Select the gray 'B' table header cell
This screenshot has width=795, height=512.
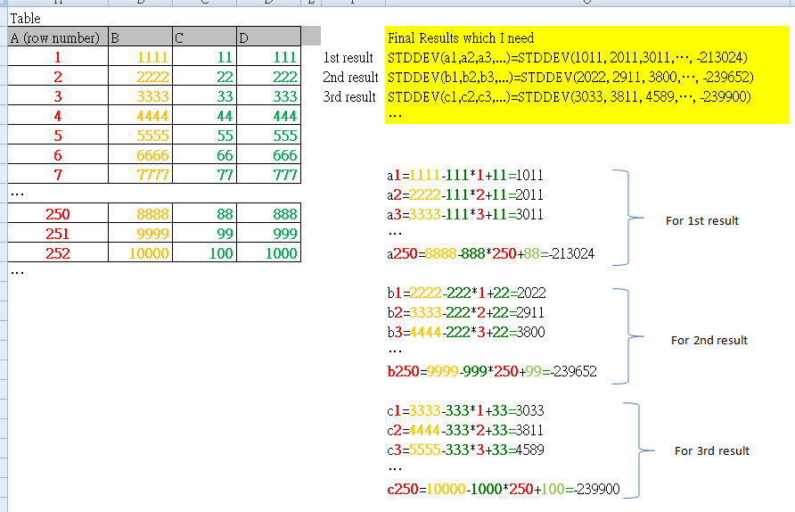coord(139,37)
